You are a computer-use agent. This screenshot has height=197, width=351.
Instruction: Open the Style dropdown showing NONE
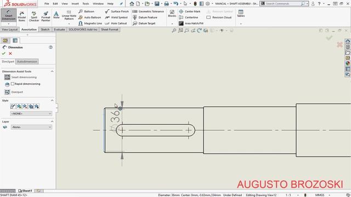point(31,113)
